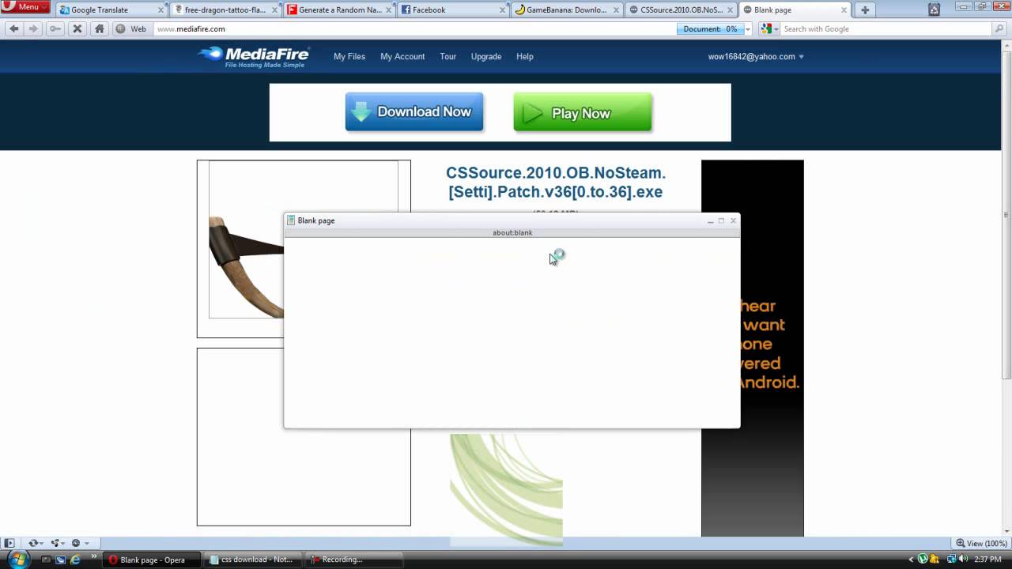Image resolution: width=1012 pixels, height=569 pixels.
Task: Click the Document 0% loading progress bar
Action: click(710, 29)
